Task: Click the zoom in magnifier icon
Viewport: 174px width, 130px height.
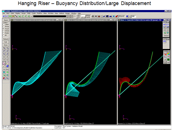Action: pyautogui.click(x=4, y=48)
